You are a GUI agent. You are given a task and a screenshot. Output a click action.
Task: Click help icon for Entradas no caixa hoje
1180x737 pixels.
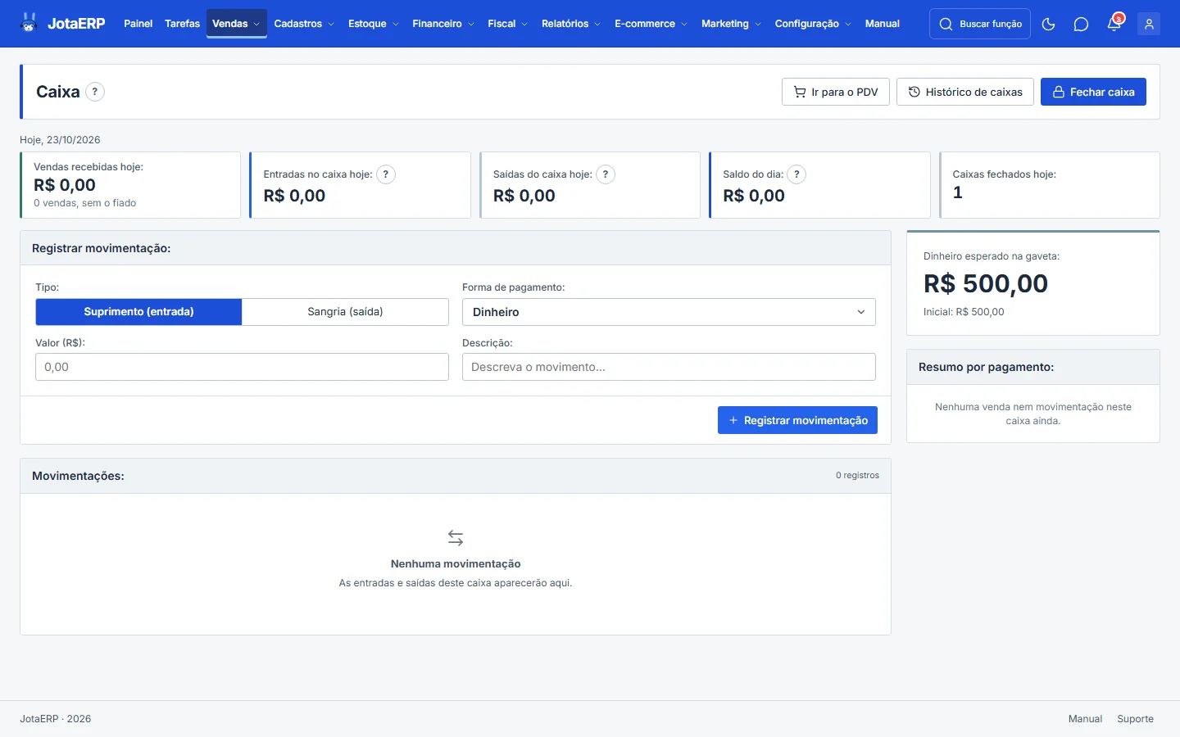[x=386, y=174]
